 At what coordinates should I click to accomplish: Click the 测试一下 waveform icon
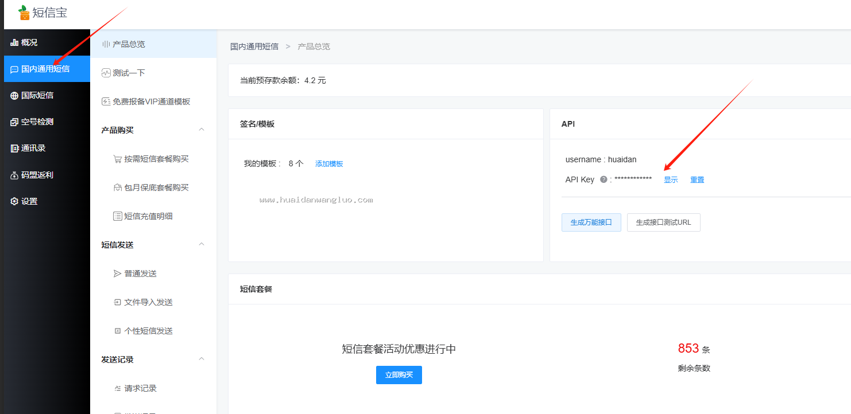point(106,73)
